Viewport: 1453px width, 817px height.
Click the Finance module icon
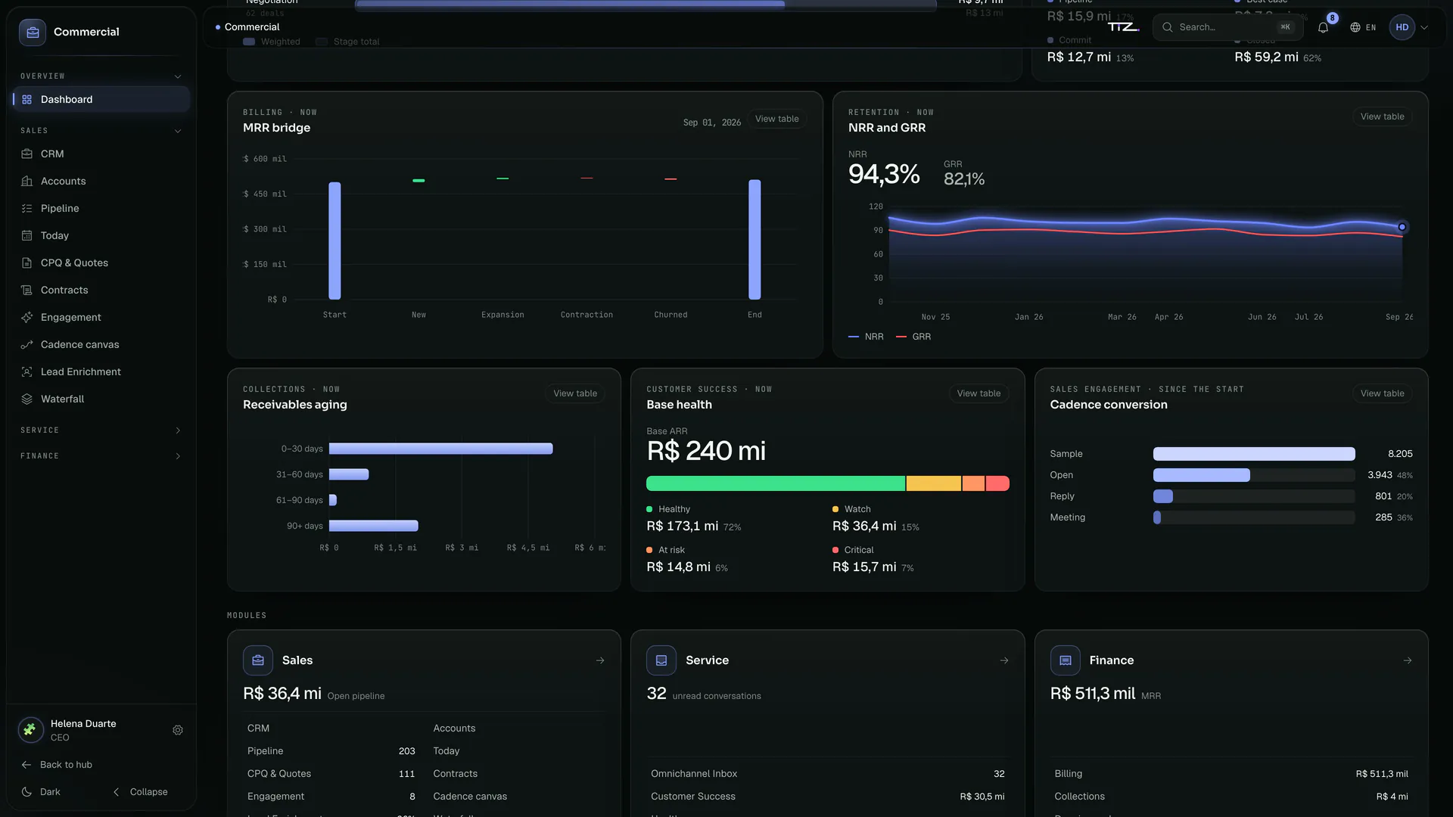click(1066, 660)
